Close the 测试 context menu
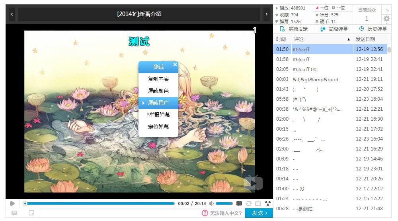This screenshot has height=221, width=398. click(175, 65)
